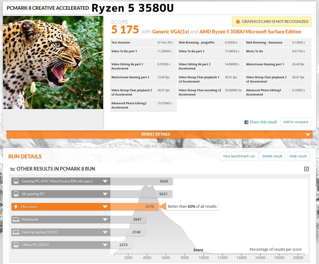The height and width of the screenshot is (264, 319).
Task: Click the Score axis label on chart
Action: pos(198,250)
